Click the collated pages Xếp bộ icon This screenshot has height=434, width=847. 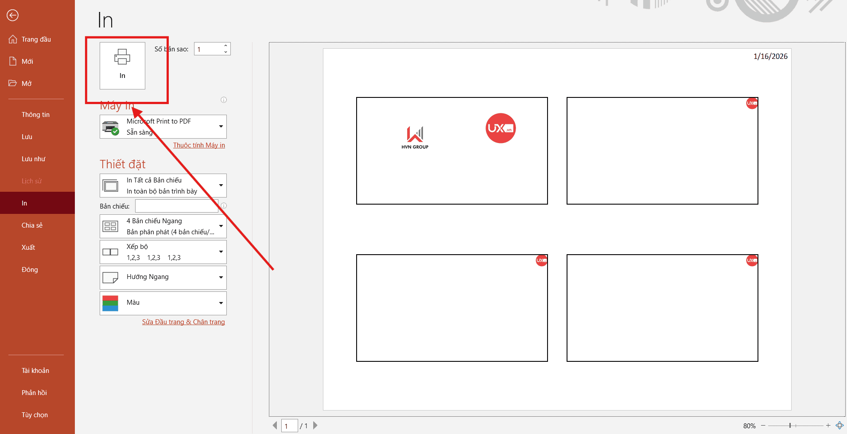[110, 252]
